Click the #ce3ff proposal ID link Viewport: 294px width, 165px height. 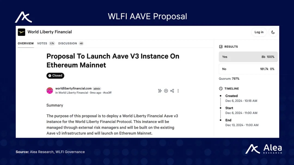coord(107,93)
